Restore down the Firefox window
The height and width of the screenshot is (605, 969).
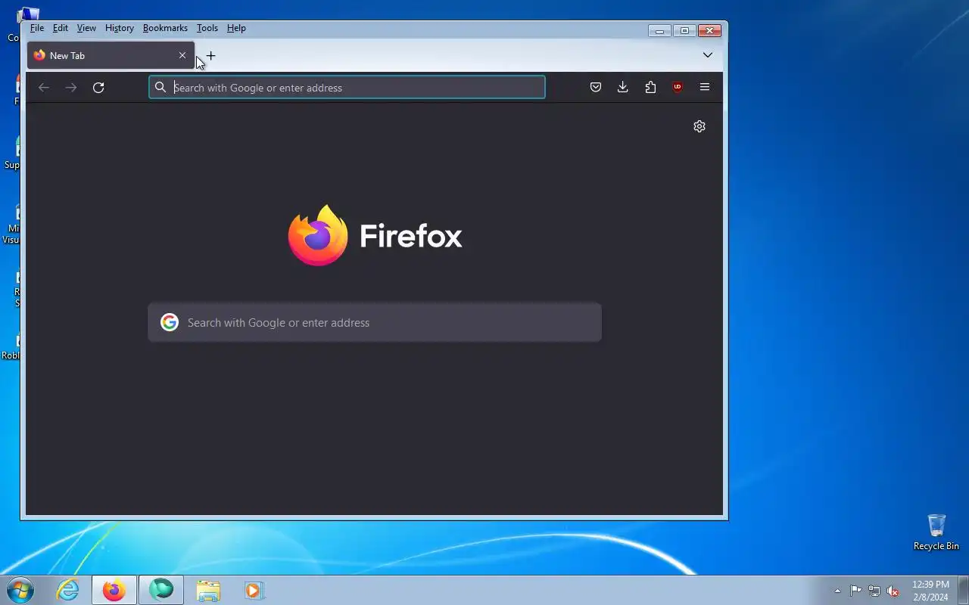point(684,31)
